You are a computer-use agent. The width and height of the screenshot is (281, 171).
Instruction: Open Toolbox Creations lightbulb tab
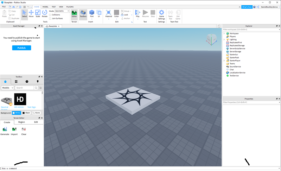(38, 82)
